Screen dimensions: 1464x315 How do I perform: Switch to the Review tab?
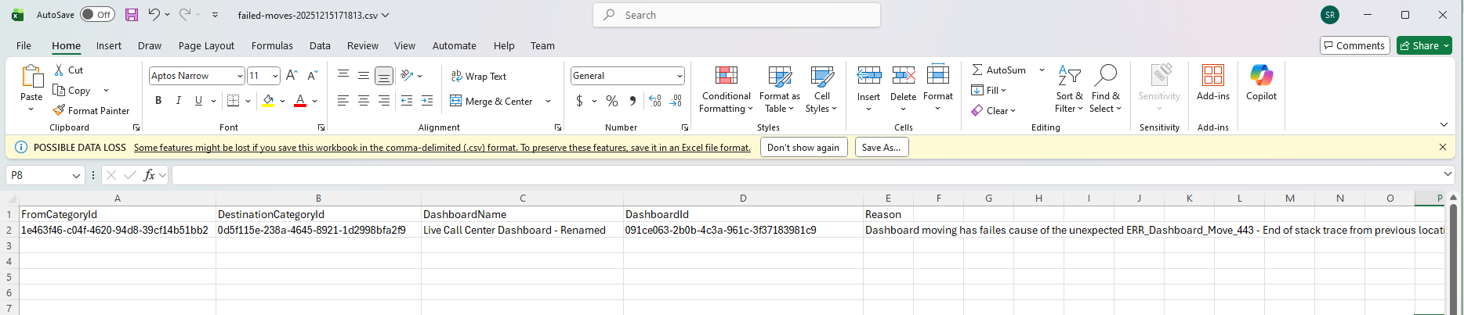(363, 45)
